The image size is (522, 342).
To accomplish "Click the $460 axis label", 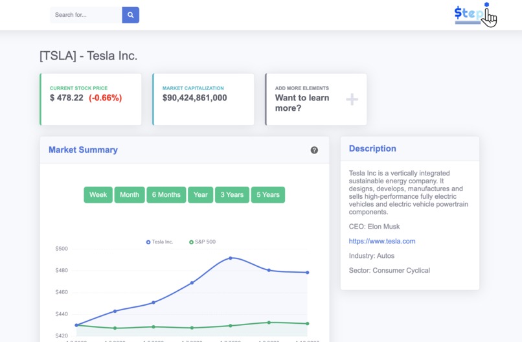I will coord(62,292).
